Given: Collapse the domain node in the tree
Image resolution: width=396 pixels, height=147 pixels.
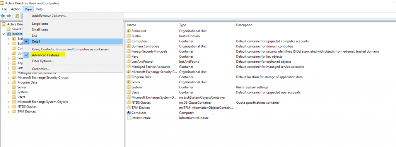Looking at the screenshot, I should point(3,34).
